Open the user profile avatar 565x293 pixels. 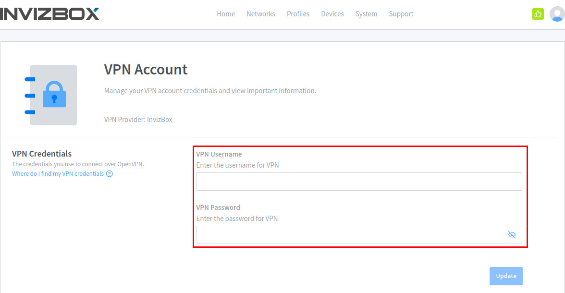pyautogui.click(x=556, y=14)
